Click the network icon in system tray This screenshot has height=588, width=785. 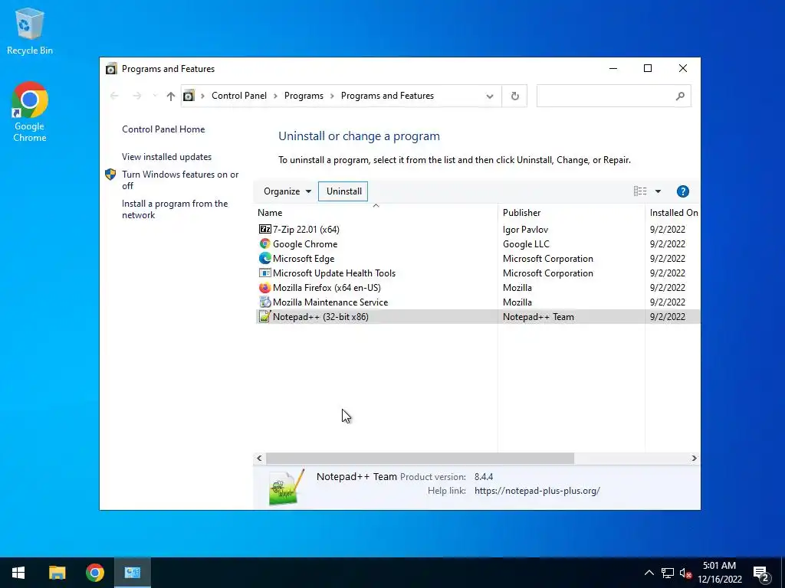668,573
